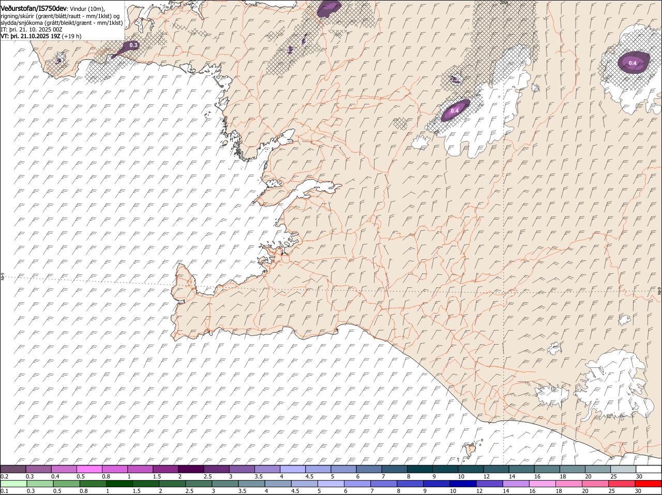This screenshot has width=662, height=495.
Task: Click the 0.4 label on the elongated purple patch mid-map
Action: point(455,111)
